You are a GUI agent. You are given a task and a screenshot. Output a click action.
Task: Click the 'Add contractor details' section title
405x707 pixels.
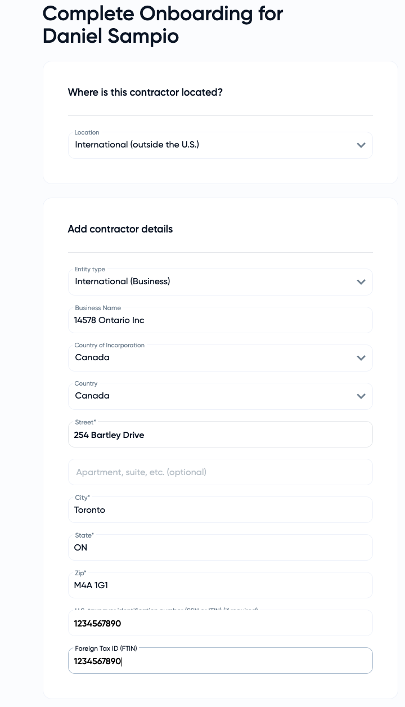(120, 229)
